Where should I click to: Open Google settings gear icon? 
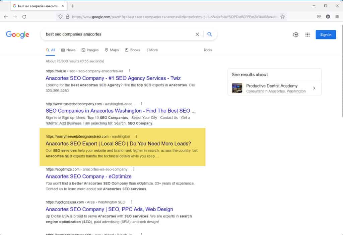pyautogui.click(x=296, y=34)
